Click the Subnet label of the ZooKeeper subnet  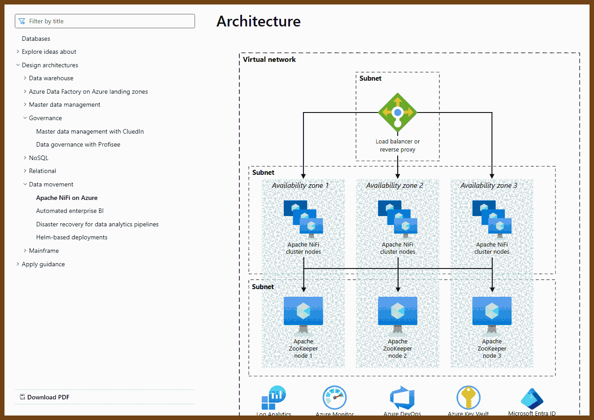263,286
